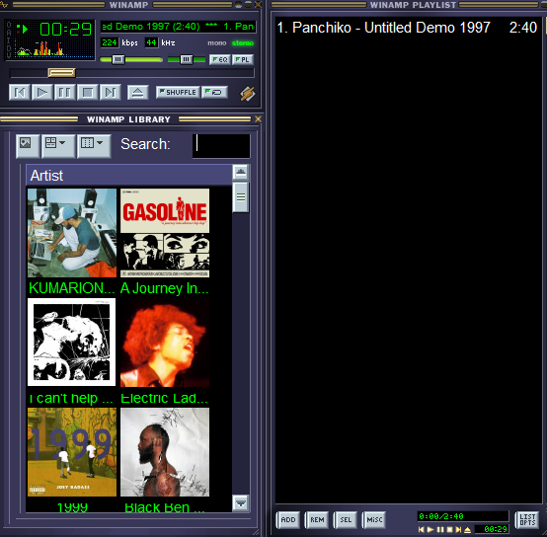
Task: Toggle the PL playlist window button
Action: [x=243, y=59]
